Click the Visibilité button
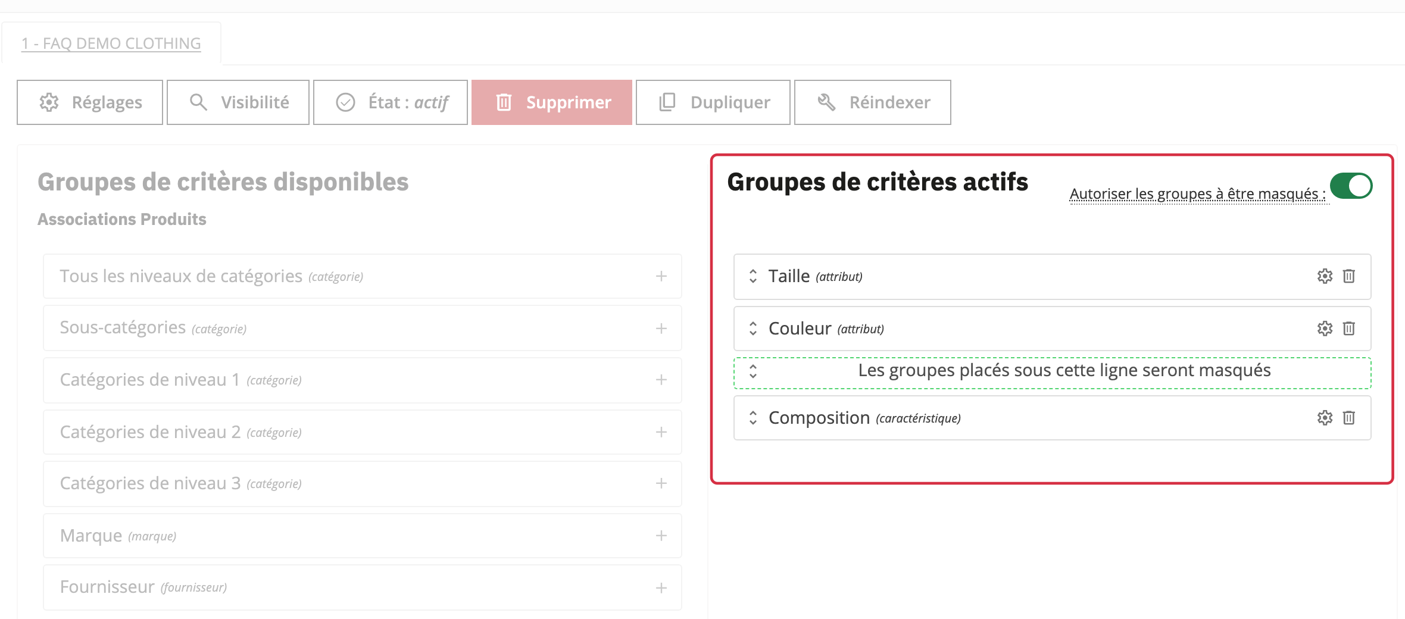1405x619 pixels. pyautogui.click(x=238, y=102)
